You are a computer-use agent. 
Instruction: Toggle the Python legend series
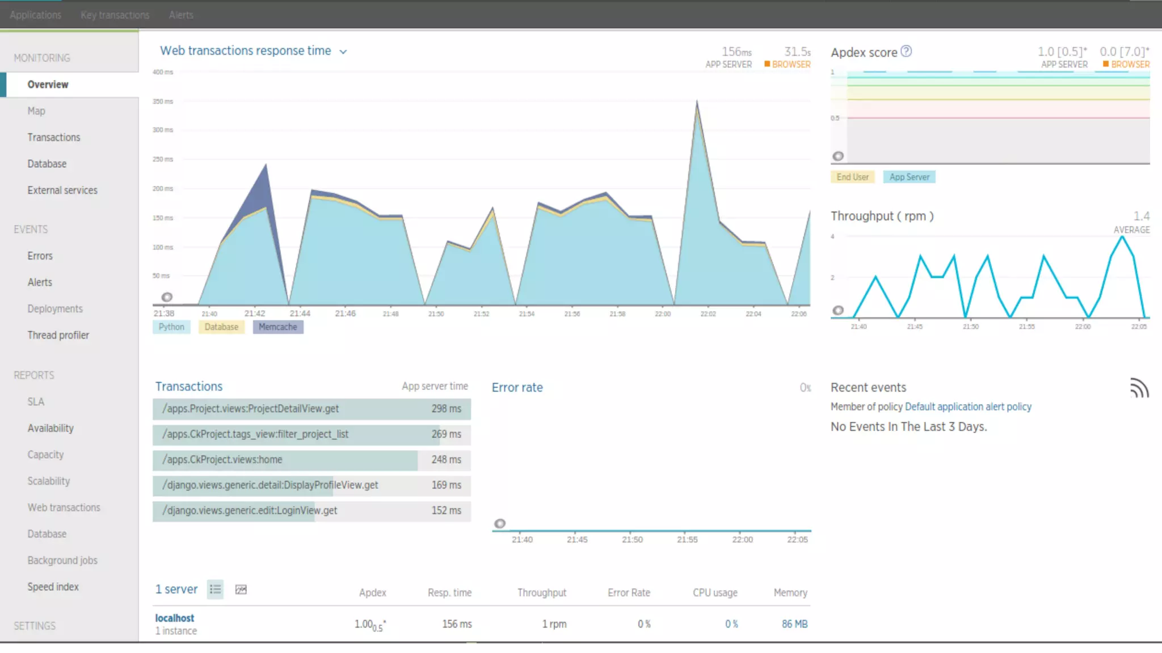click(x=171, y=327)
